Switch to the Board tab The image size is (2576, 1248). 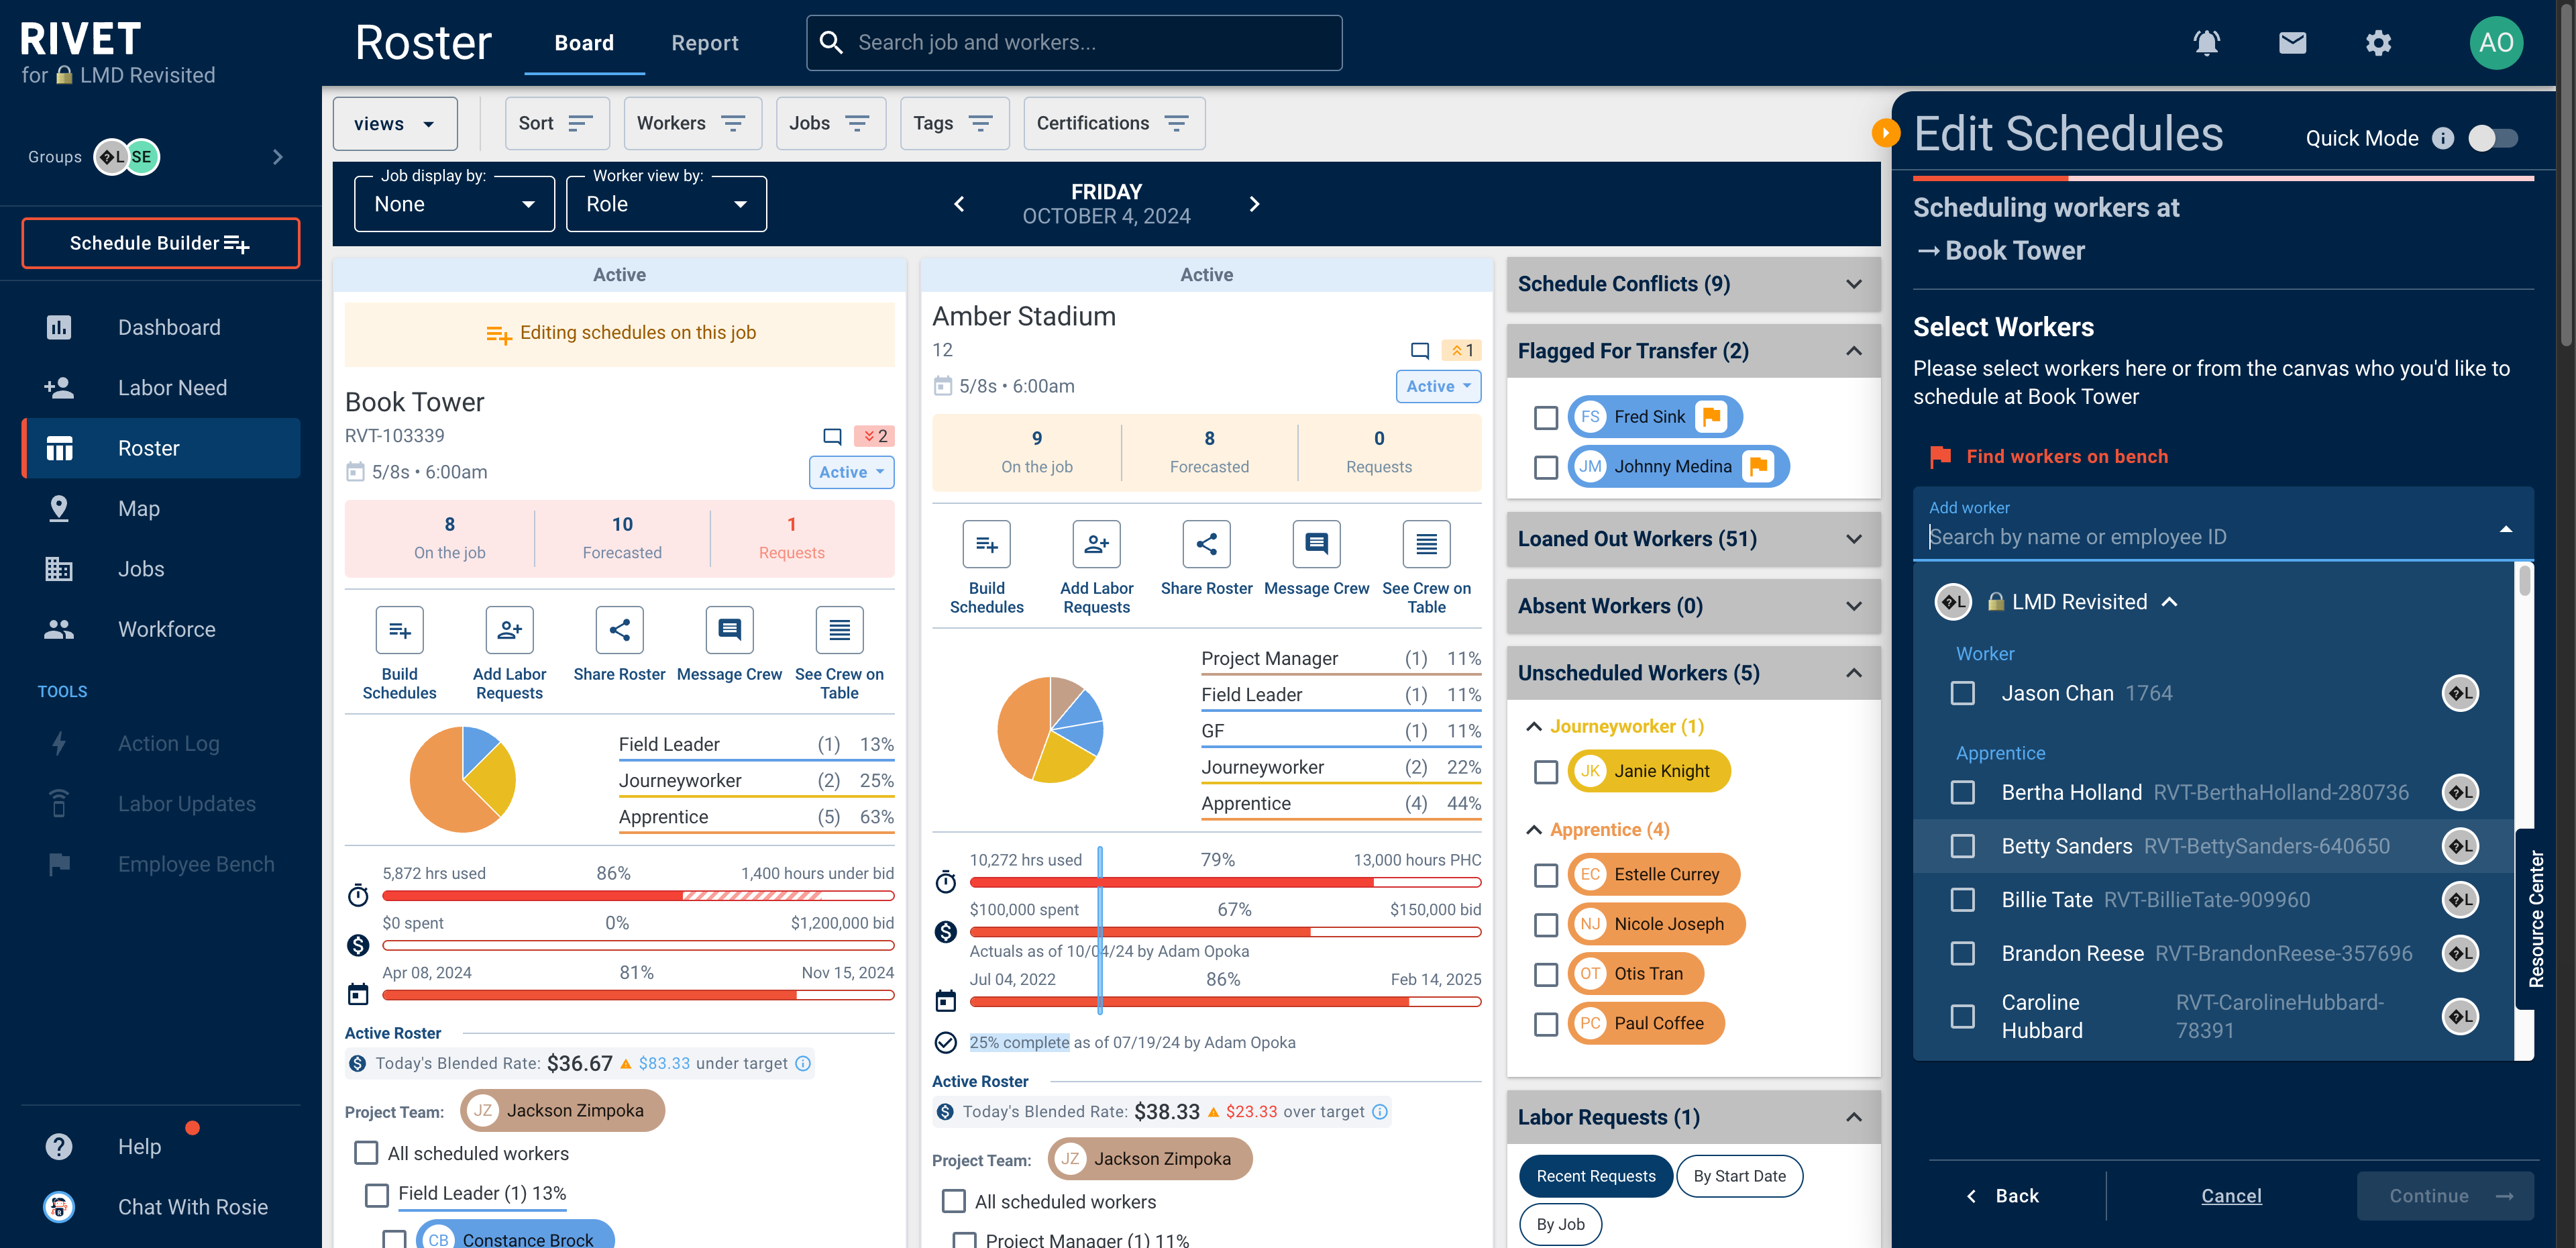(x=584, y=43)
